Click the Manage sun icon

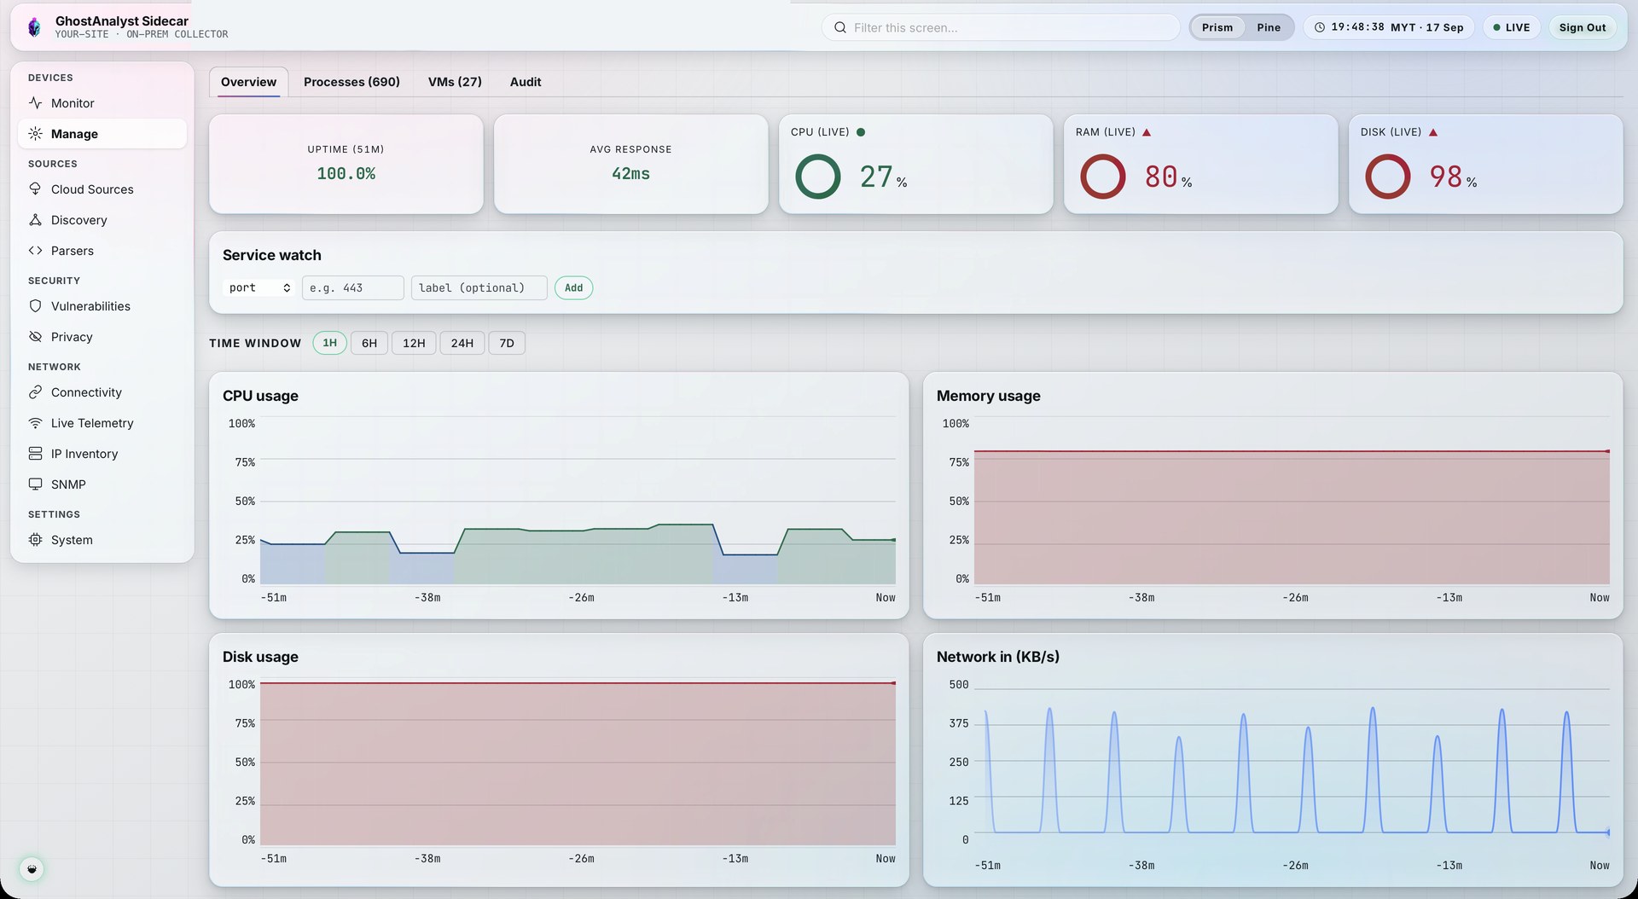[35, 134]
